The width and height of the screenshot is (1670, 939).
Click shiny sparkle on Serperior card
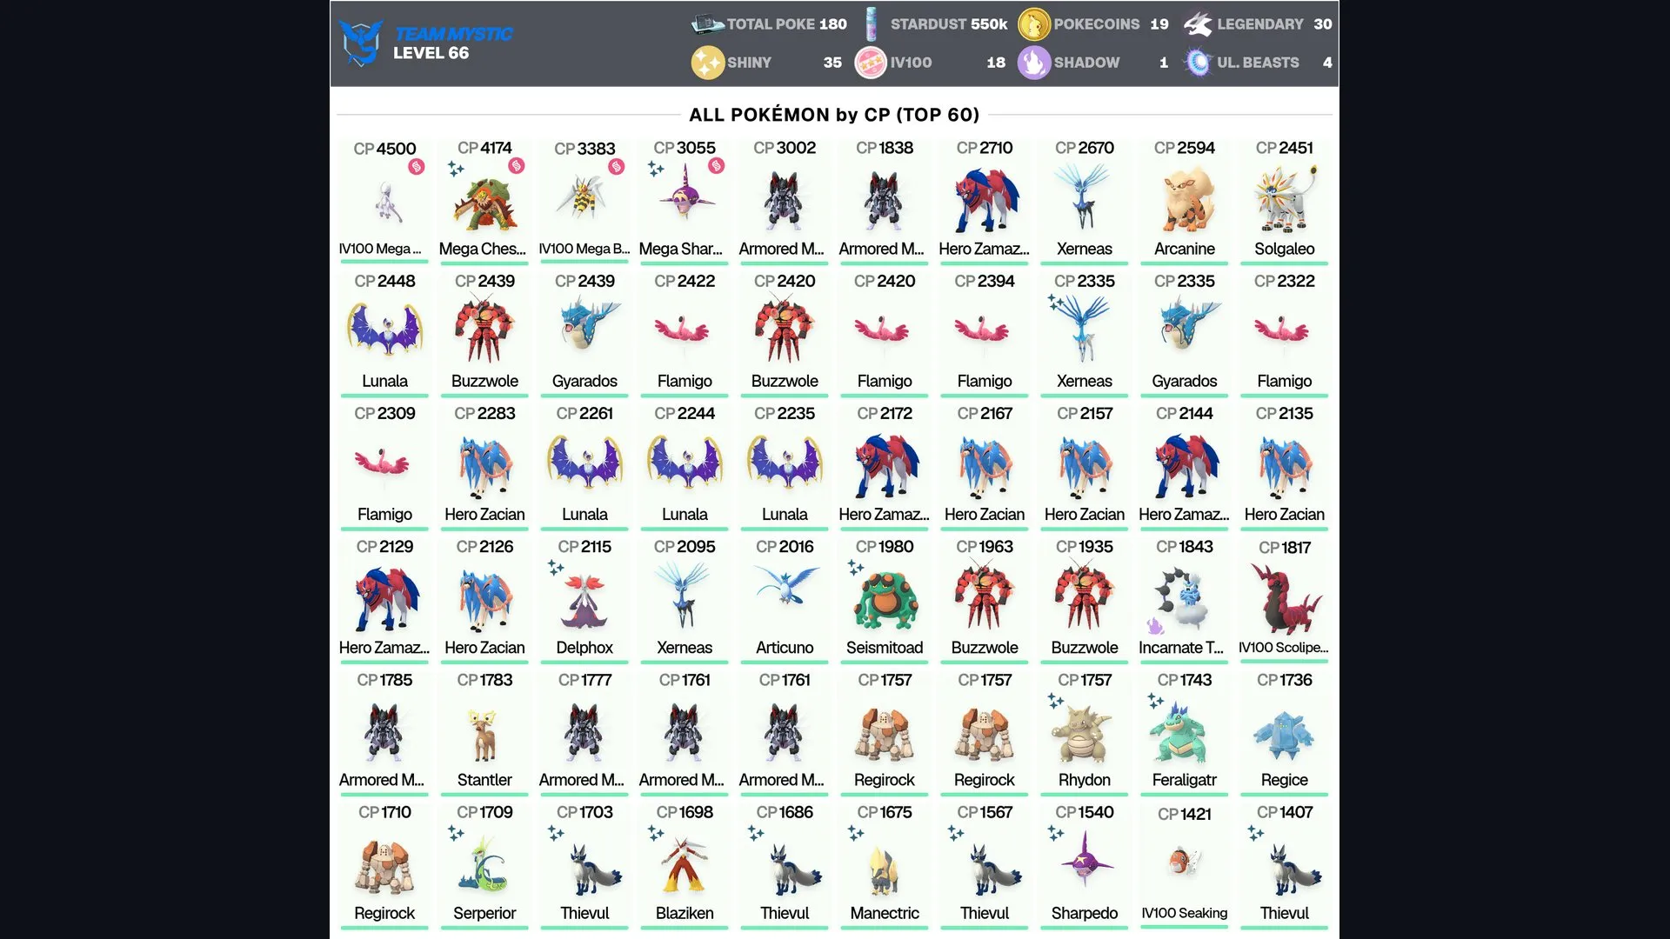[456, 833]
